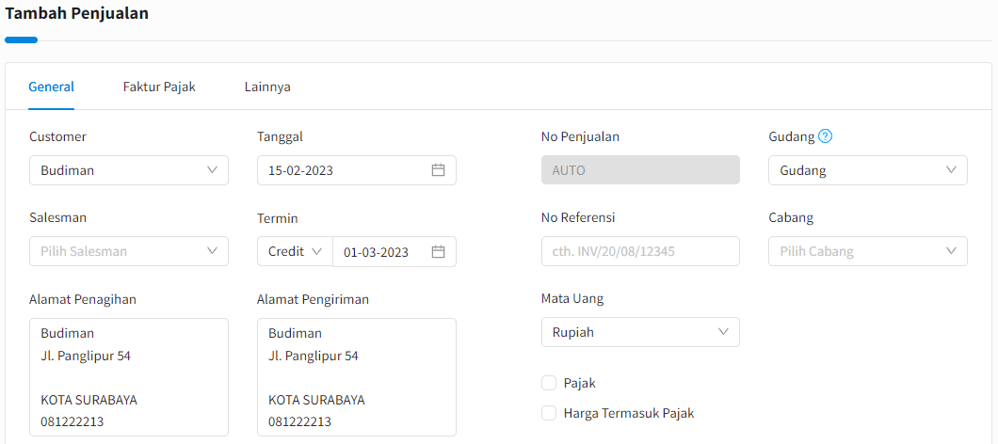Open the Lainnya tab

(x=267, y=87)
